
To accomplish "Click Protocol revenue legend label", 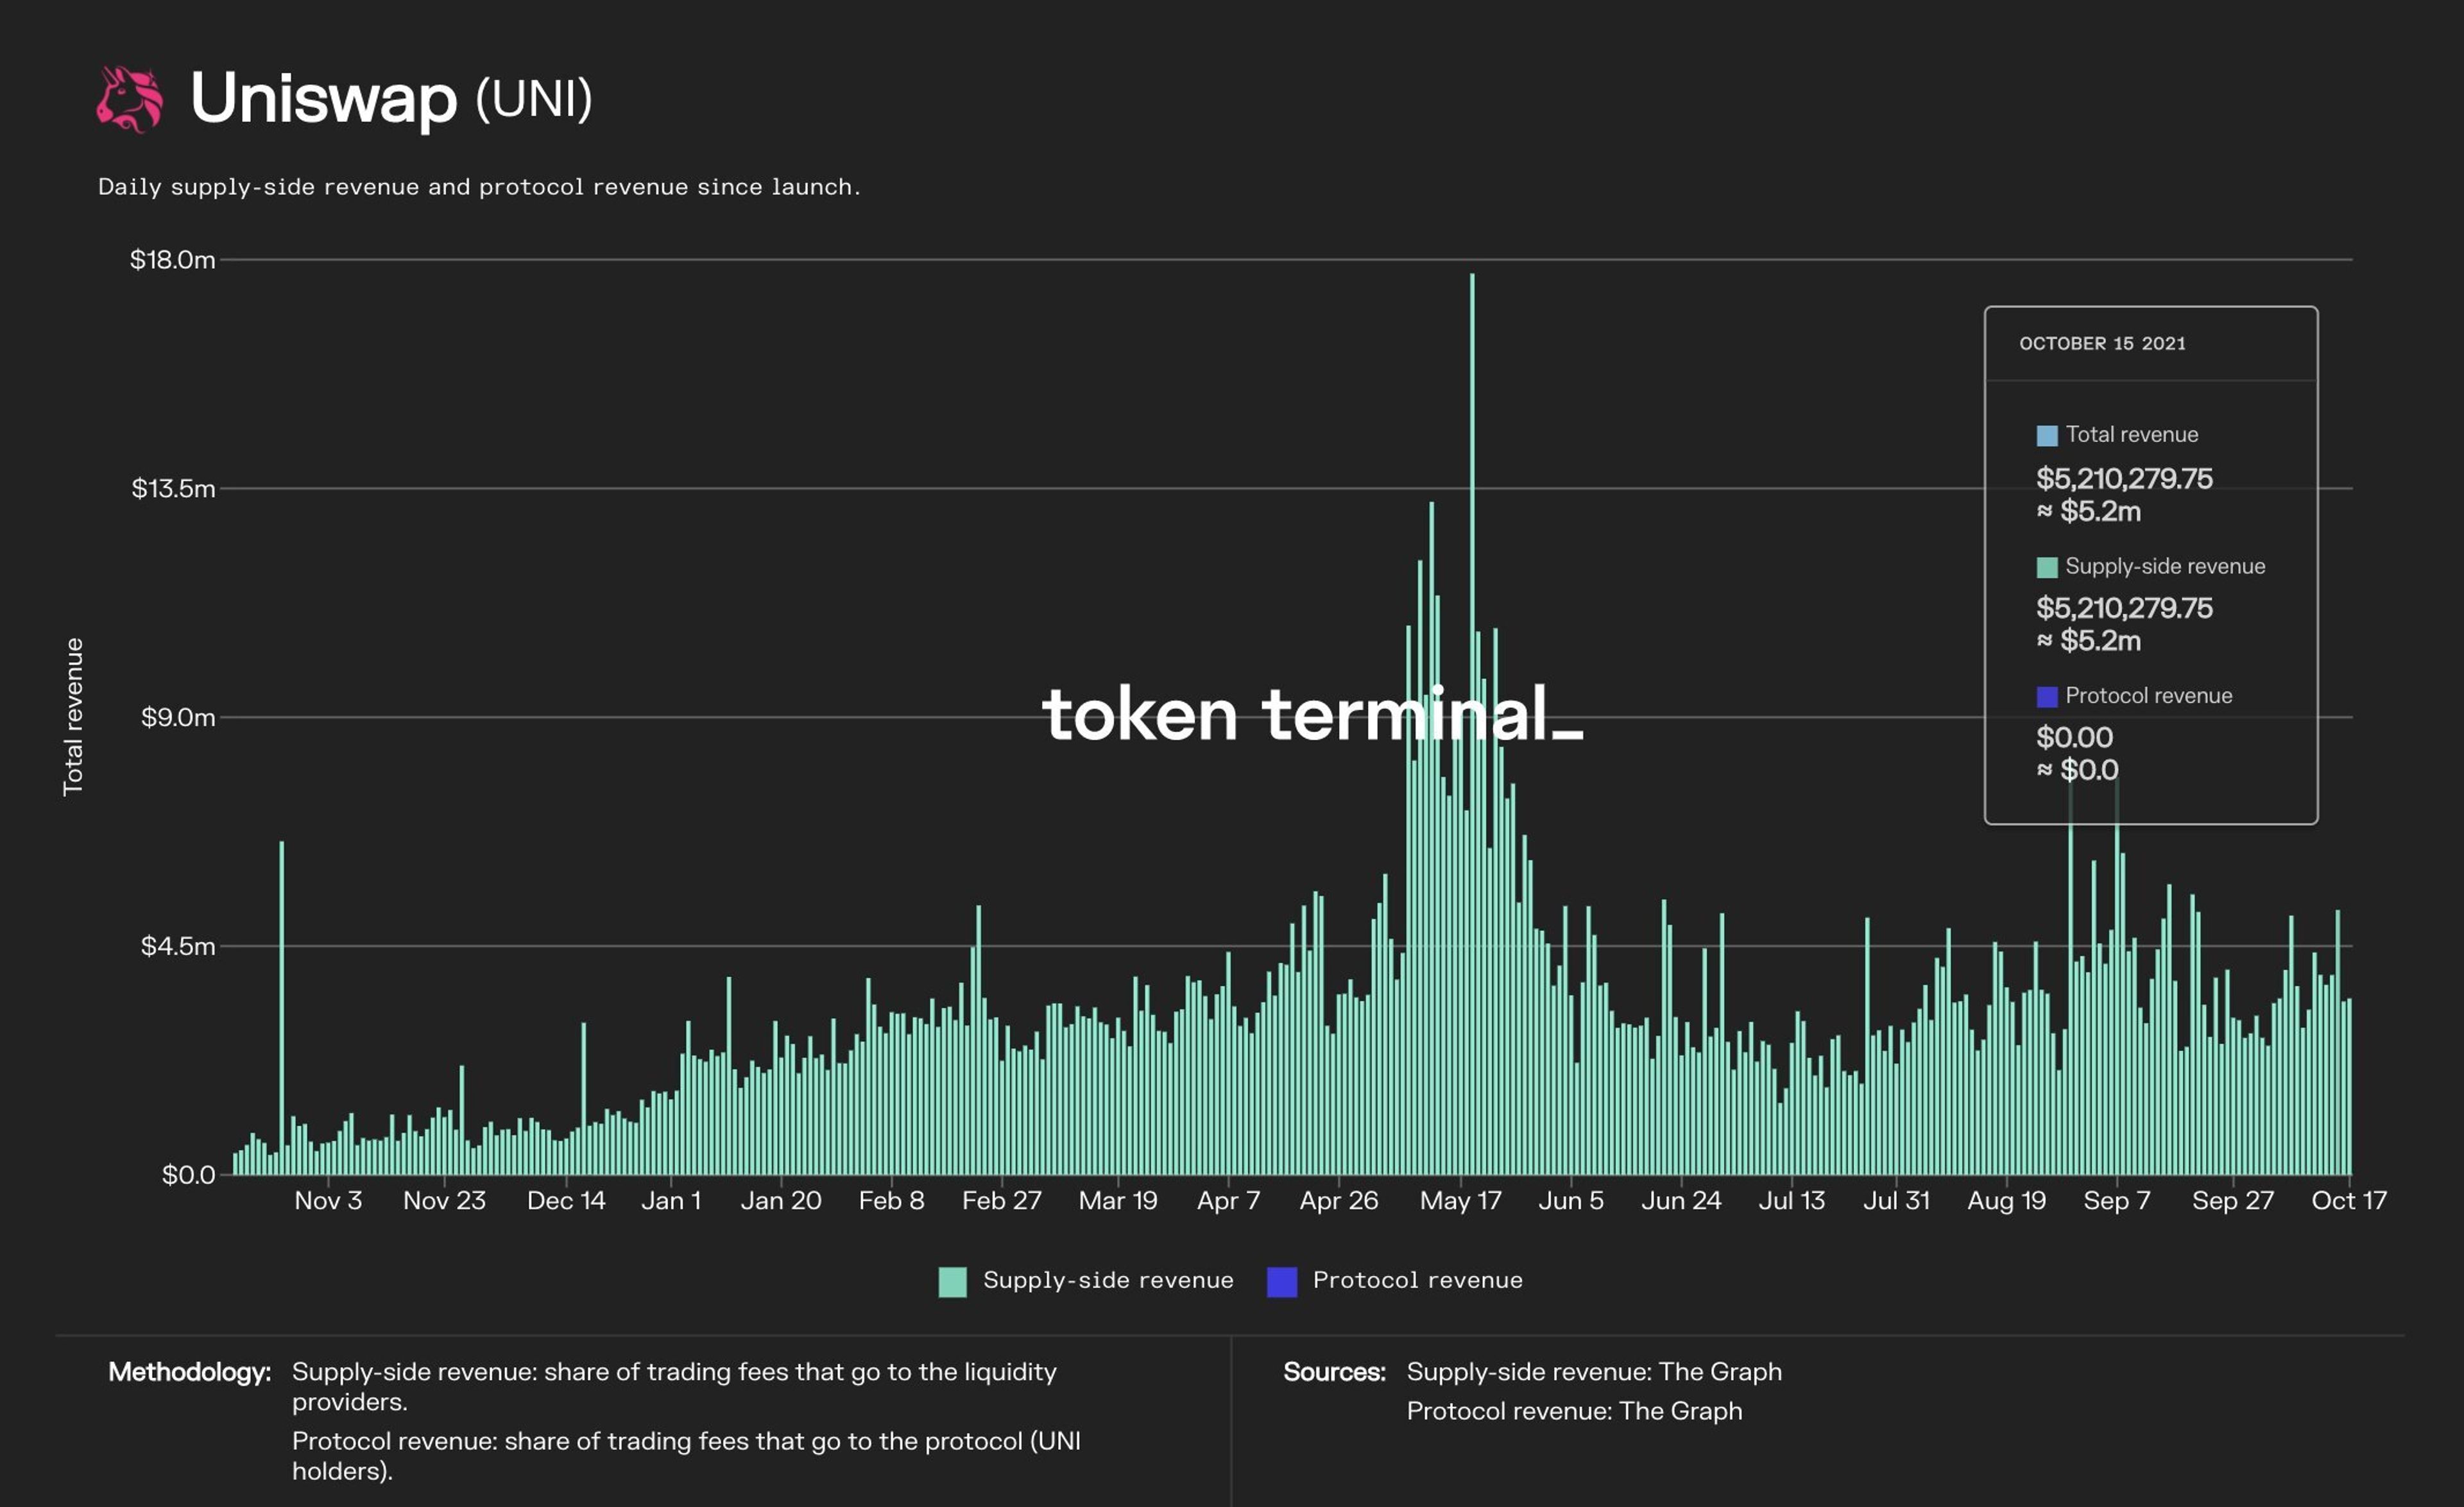I will coord(1417,1280).
